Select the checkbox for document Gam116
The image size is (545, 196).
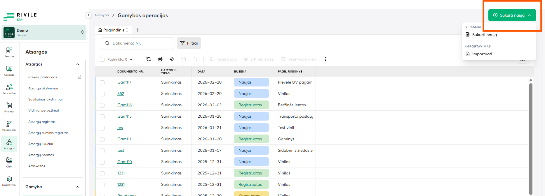(x=102, y=105)
